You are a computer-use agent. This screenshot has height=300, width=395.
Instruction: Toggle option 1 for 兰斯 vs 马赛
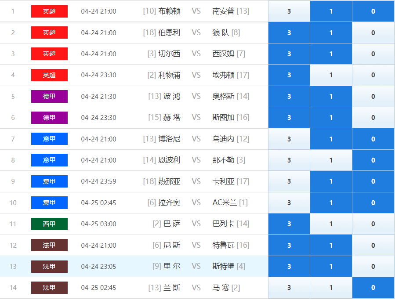331,288
